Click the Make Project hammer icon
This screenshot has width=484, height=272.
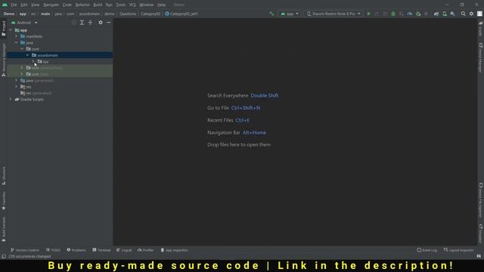click(271, 14)
